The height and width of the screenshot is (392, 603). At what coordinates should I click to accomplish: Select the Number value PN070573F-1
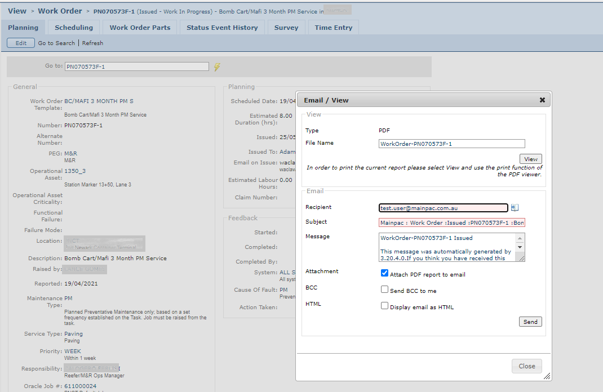(83, 125)
